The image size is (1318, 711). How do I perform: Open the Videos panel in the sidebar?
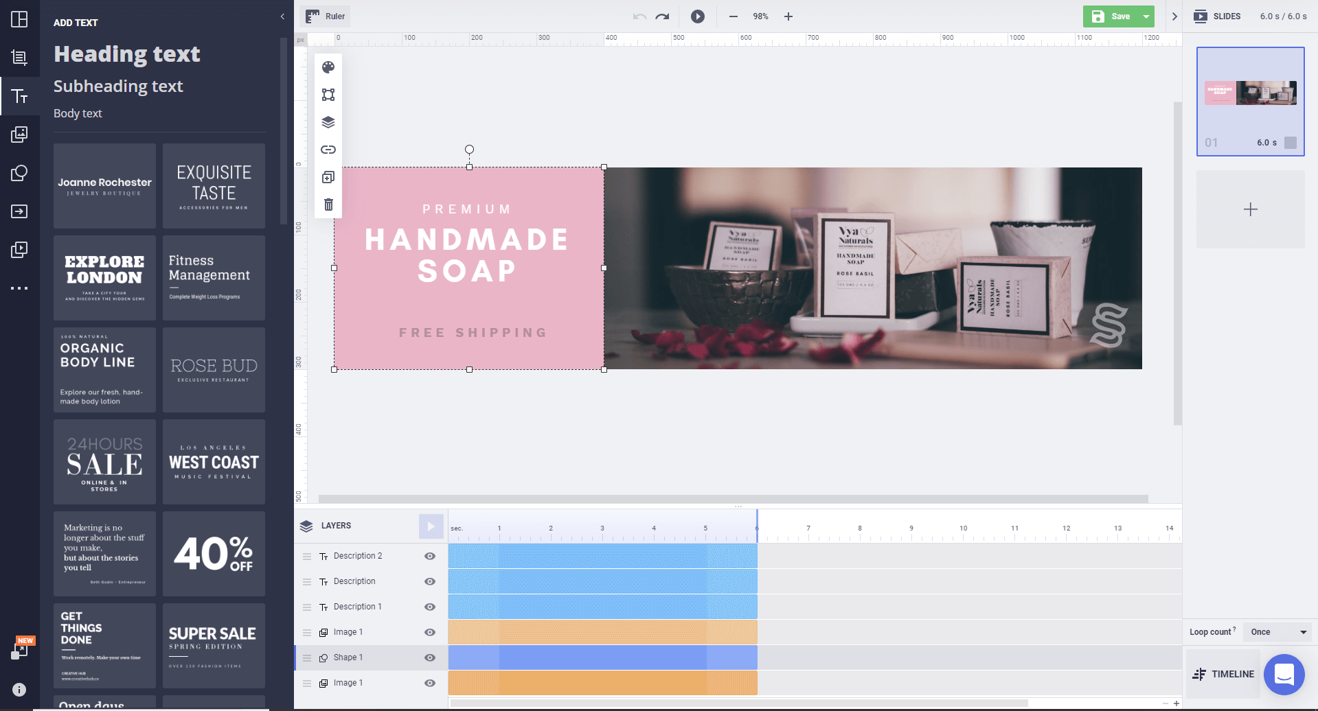click(20, 250)
